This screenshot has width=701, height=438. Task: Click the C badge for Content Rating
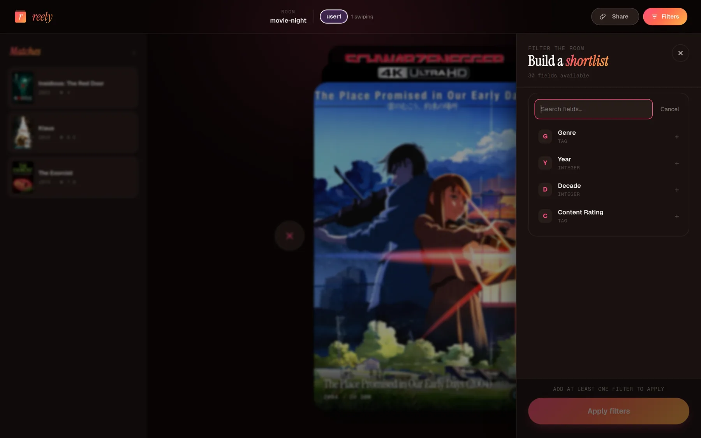click(545, 216)
